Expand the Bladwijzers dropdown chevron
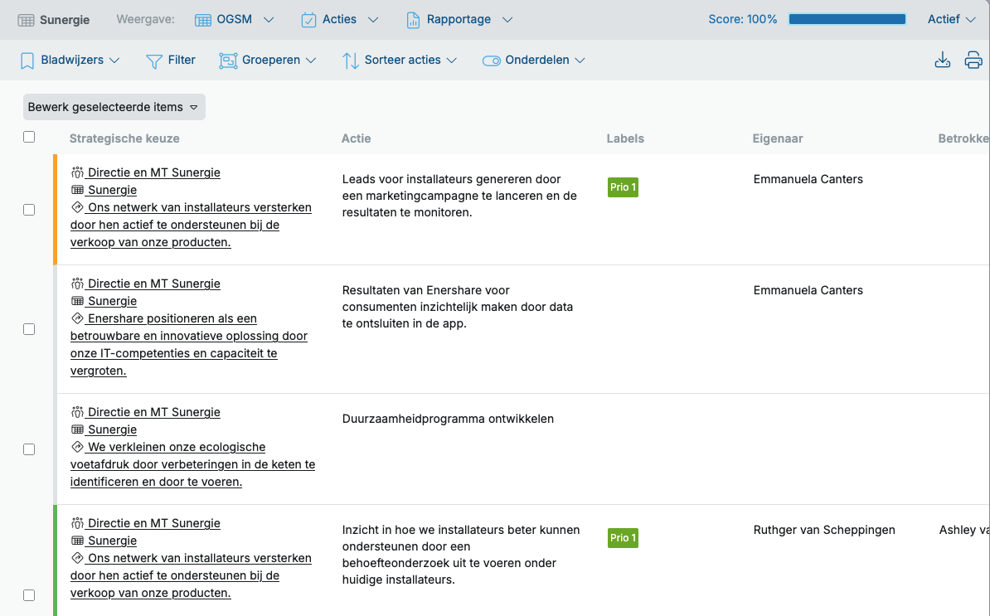The height and width of the screenshot is (616, 990). pyautogui.click(x=114, y=61)
